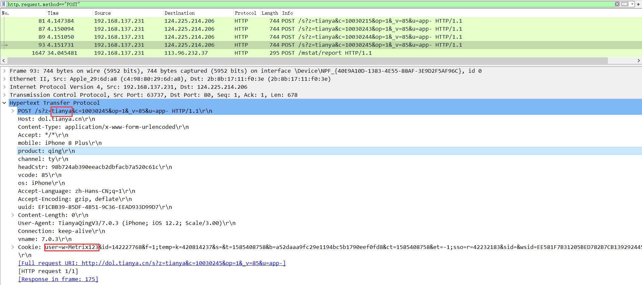The image size is (642, 285).
Task: Expand the Cookie field
Action: click(x=13, y=247)
